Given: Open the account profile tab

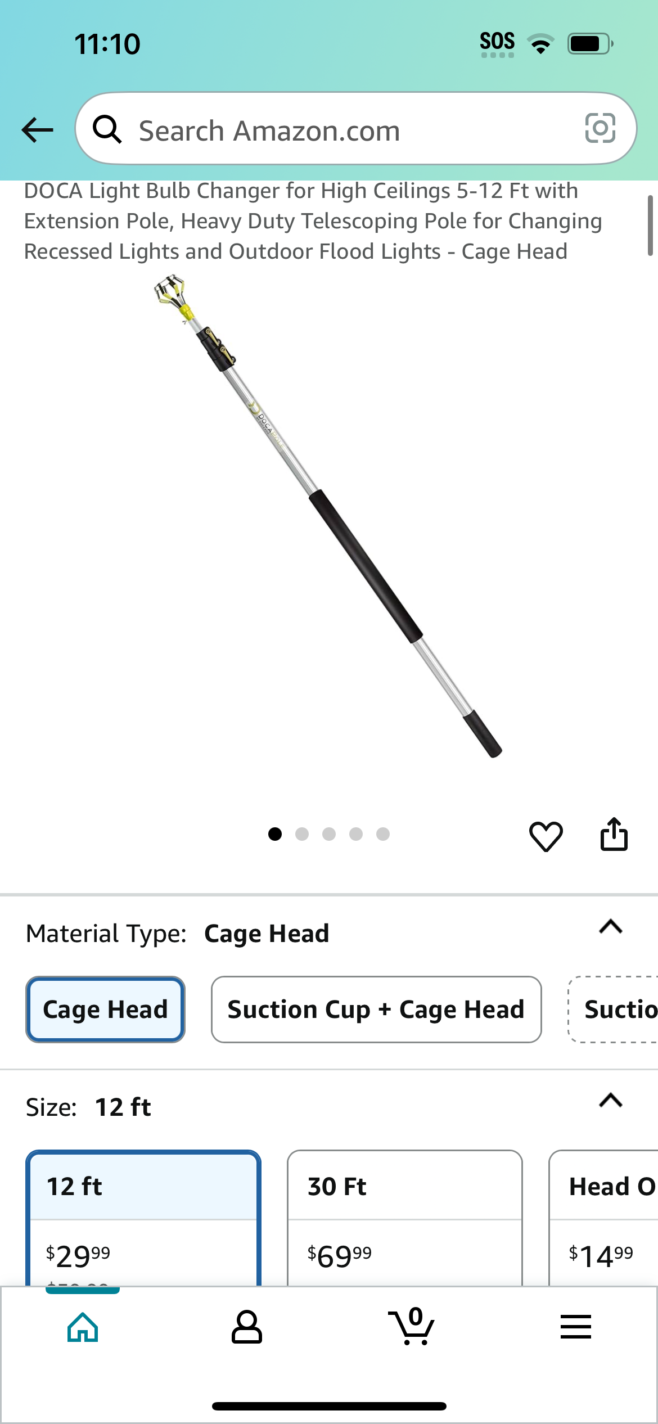Looking at the screenshot, I should pos(246,1327).
